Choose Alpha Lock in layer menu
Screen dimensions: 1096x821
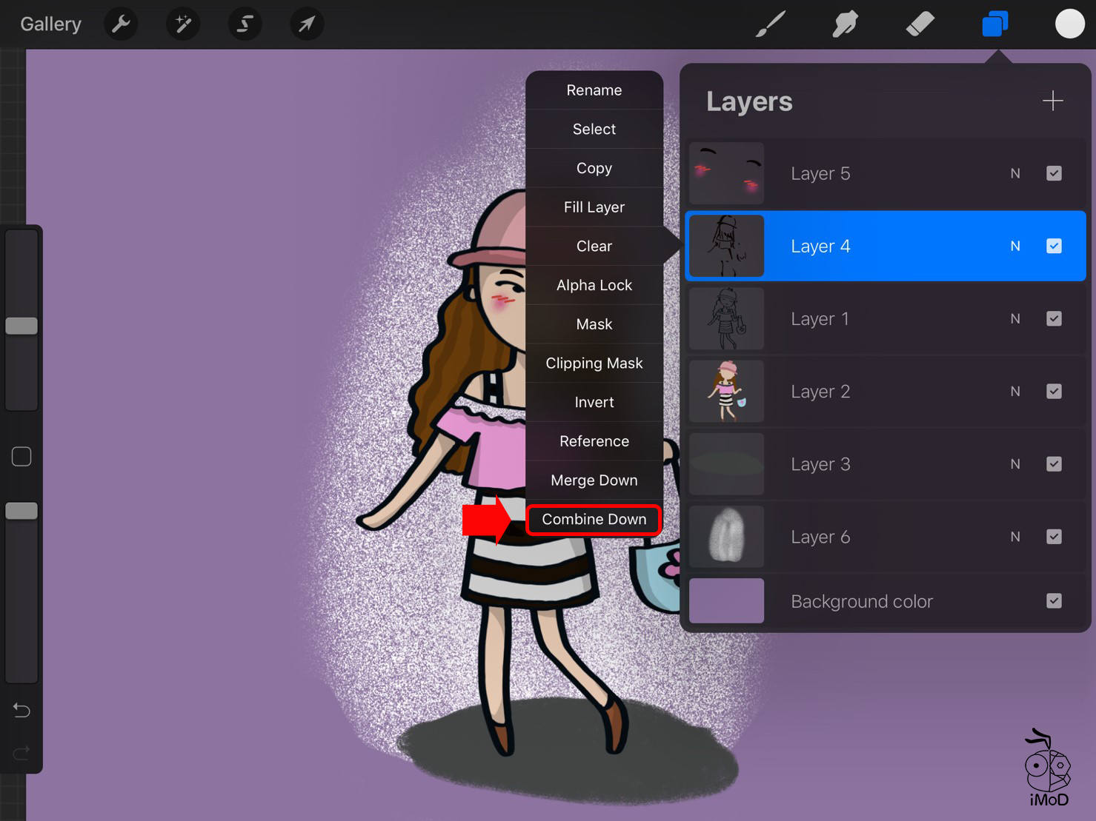click(x=594, y=285)
